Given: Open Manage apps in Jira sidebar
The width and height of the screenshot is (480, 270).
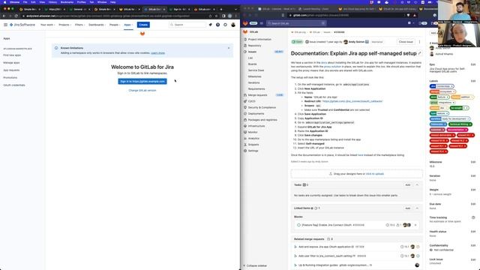Looking at the screenshot, I should click(x=11, y=63).
